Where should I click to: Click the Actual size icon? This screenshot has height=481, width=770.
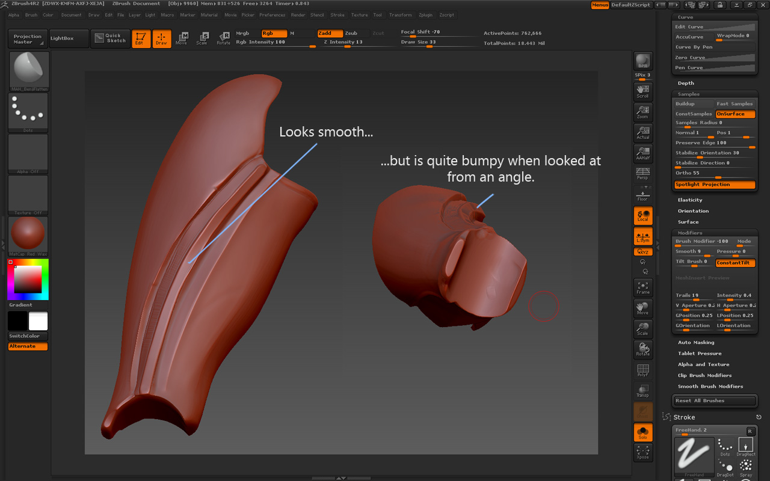643,132
